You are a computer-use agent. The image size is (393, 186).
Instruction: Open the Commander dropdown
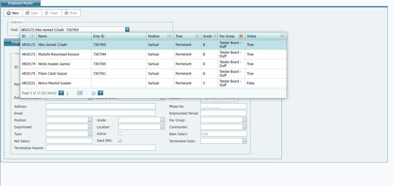[x=245, y=127]
